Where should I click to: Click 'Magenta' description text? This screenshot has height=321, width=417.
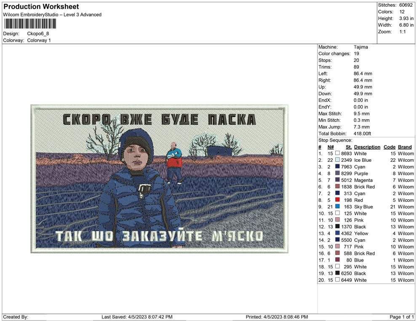(363, 180)
